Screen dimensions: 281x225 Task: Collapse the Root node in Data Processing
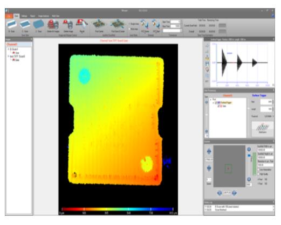[211, 99]
